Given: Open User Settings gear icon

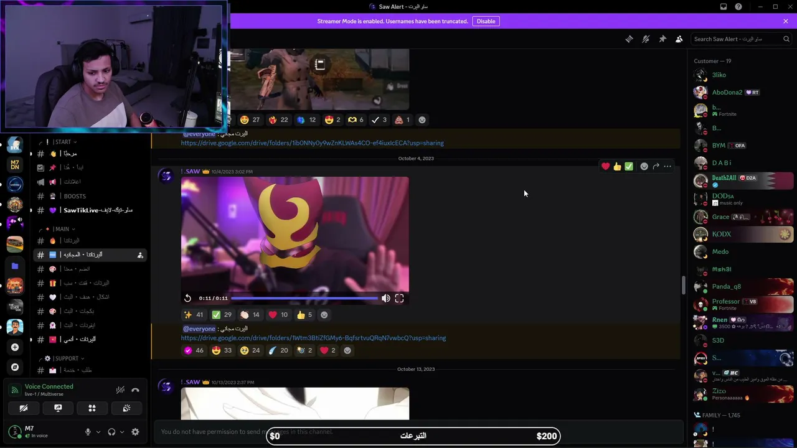Looking at the screenshot, I should pos(135,432).
